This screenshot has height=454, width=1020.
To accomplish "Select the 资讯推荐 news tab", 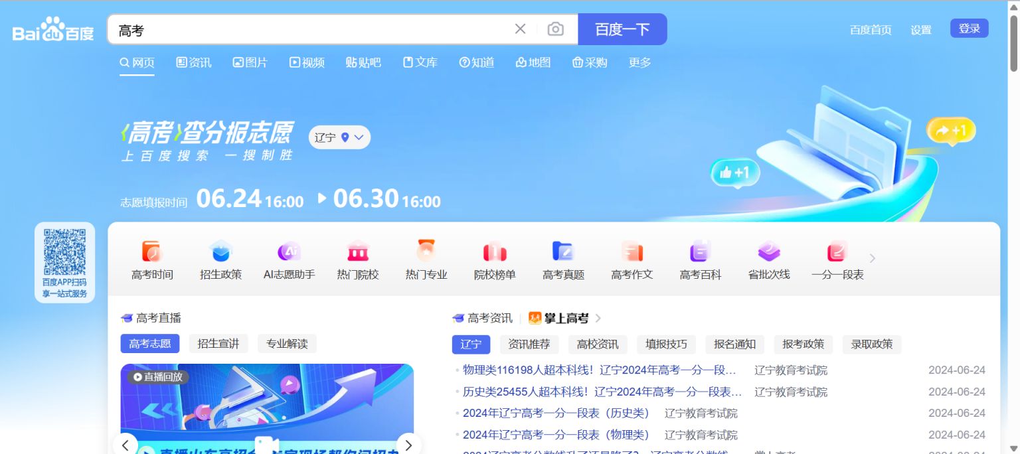I will coord(529,344).
